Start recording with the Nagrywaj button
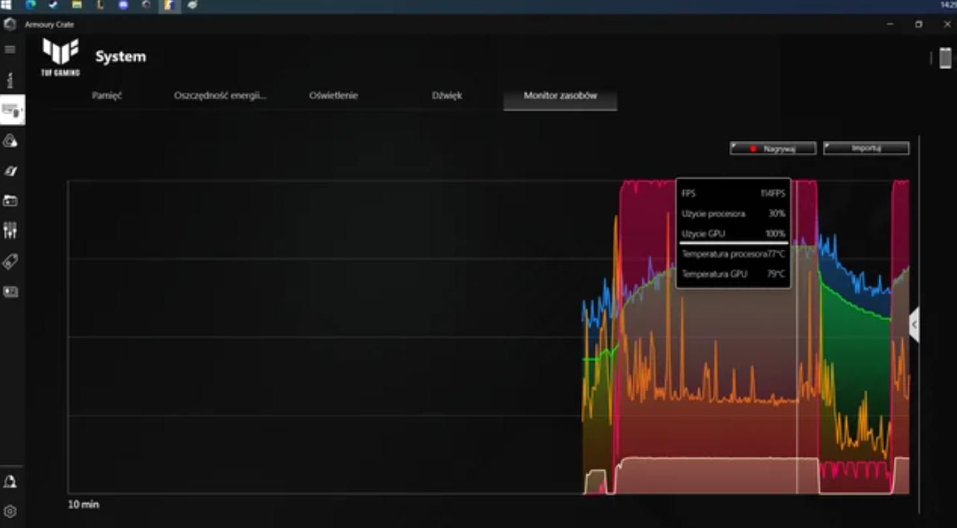Viewport: 957px width, 528px height. pos(773,149)
